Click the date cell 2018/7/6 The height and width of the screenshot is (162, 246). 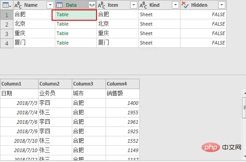coord(19,122)
